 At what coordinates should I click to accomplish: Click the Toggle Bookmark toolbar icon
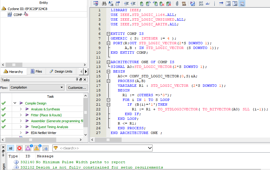[x=142, y=4]
